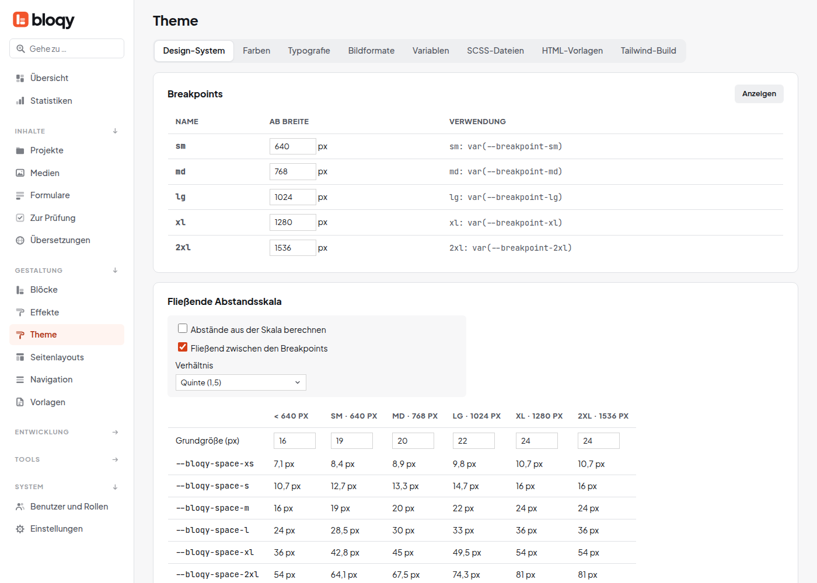This screenshot has height=583, width=817.
Task: Click the Navigation hamburger icon
Action: click(x=20, y=380)
